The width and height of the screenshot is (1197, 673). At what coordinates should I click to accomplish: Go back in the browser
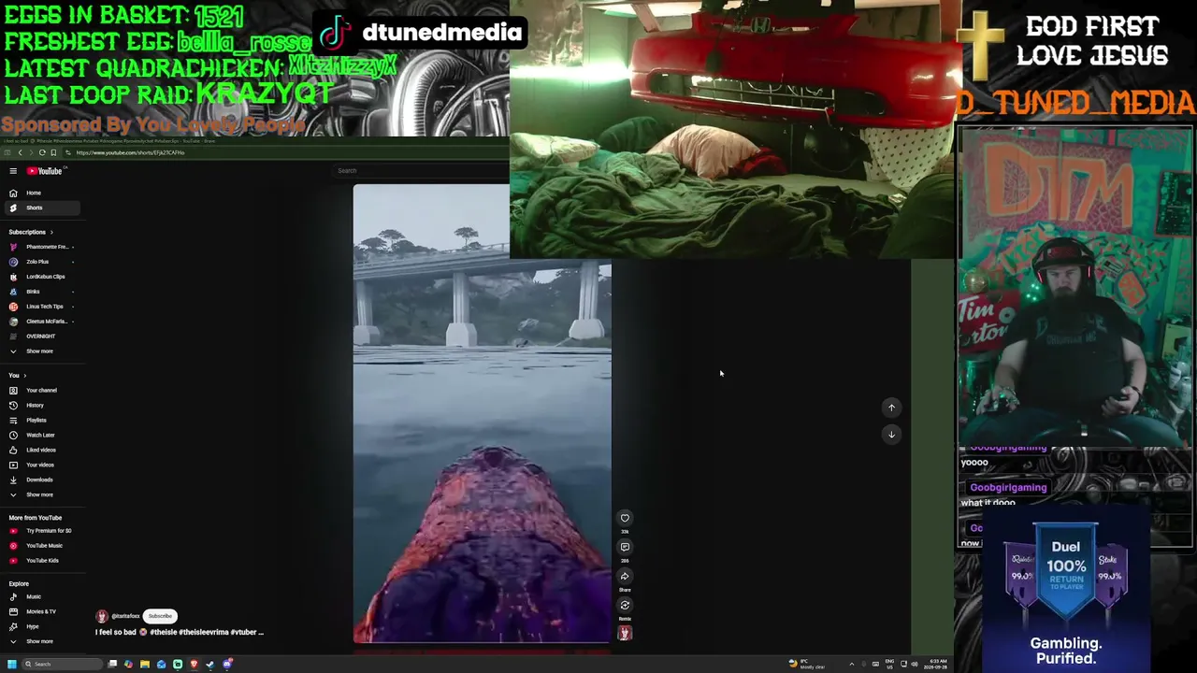(x=20, y=153)
